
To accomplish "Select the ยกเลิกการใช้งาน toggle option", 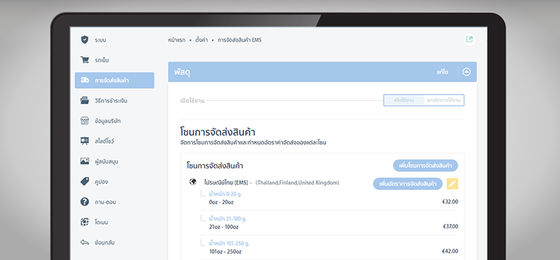I will [x=443, y=101].
